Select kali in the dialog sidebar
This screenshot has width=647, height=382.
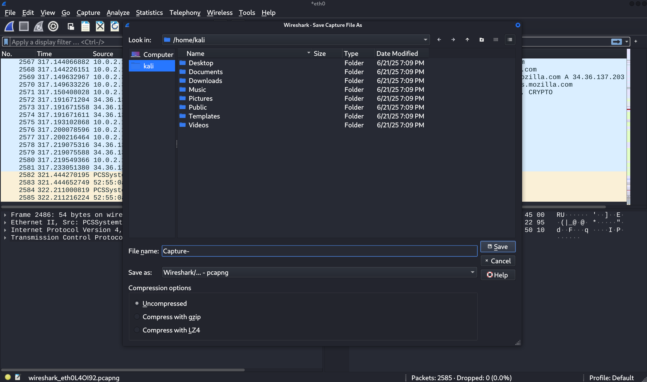click(152, 66)
